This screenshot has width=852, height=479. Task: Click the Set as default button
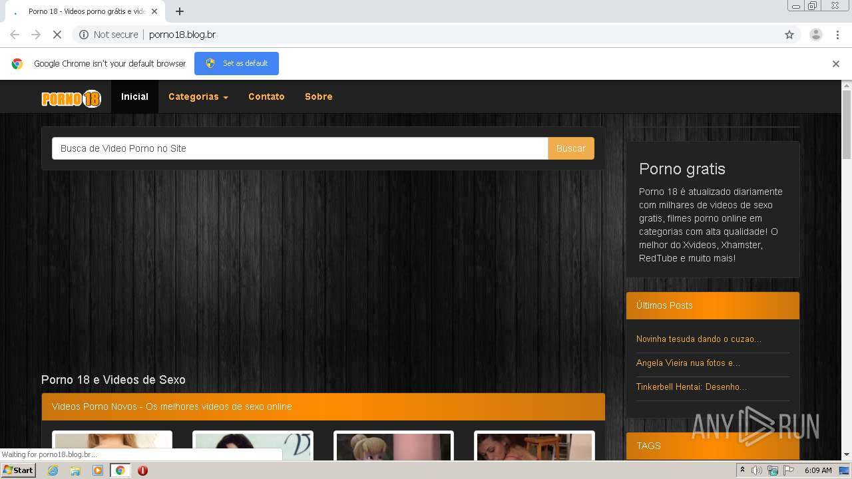coord(236,63)
